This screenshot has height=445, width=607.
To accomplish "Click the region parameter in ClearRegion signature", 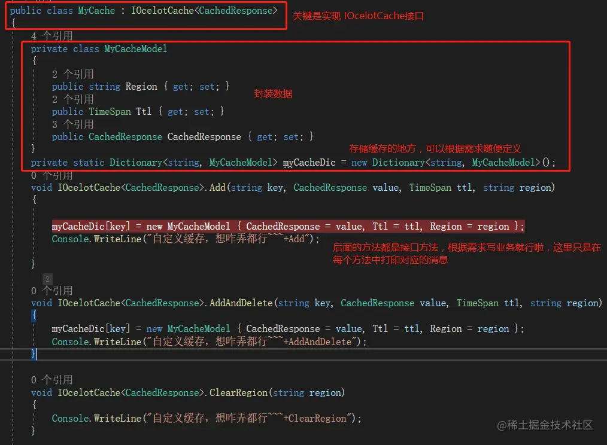I will tap(325, 393).
